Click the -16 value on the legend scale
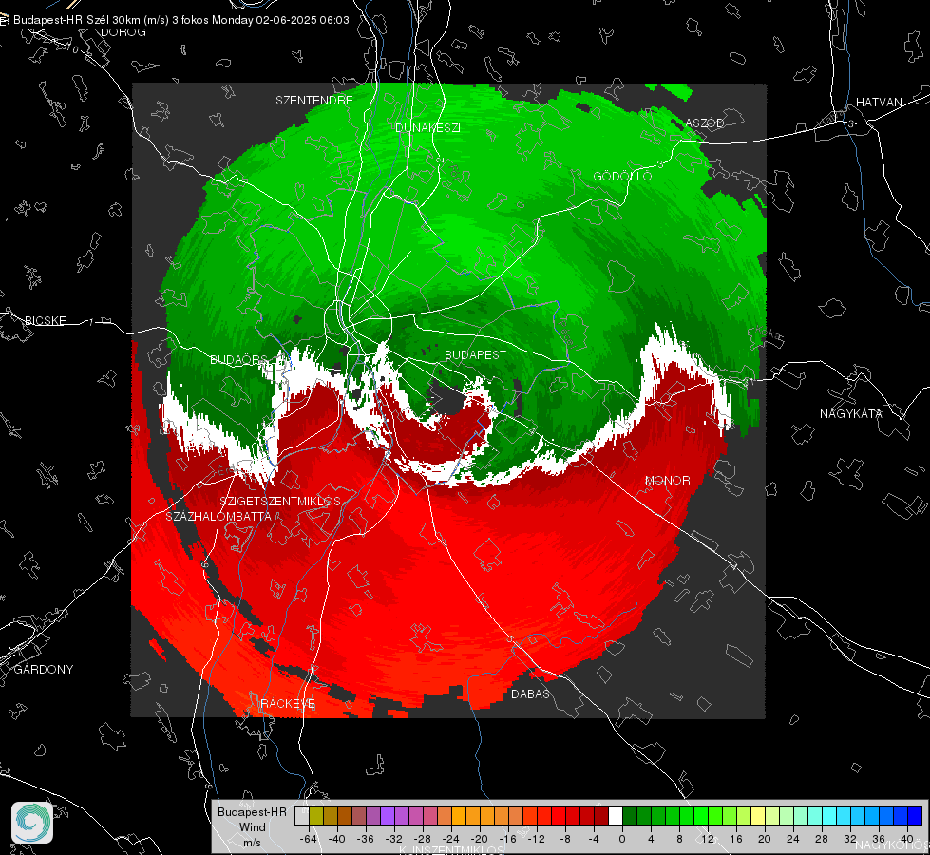930x855 pixels. point(507,839)
